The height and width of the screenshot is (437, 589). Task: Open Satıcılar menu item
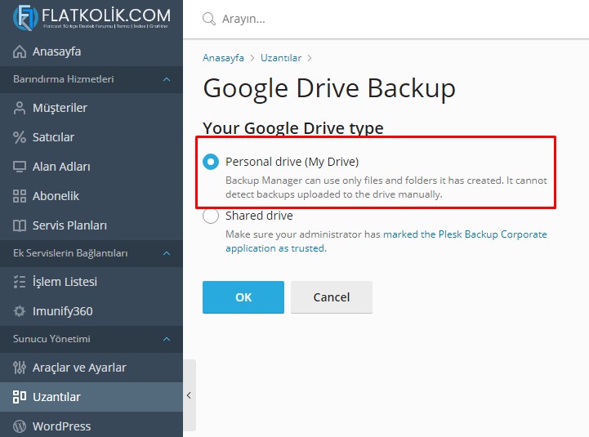tap(91, 137)
